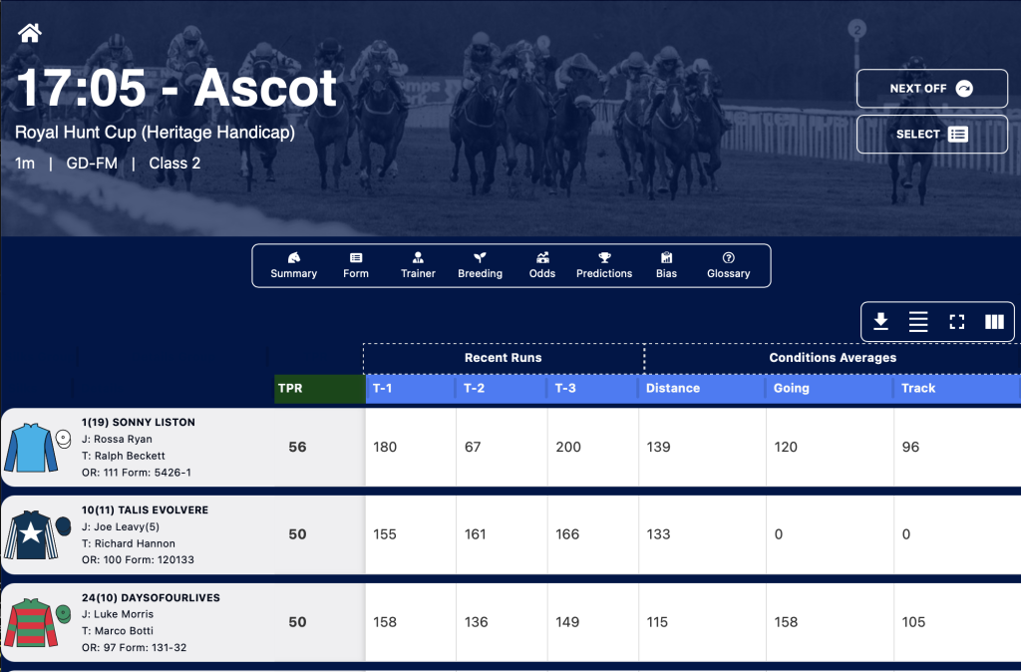1021x672 pixels.
Task: Switch to the Bias tab
Action: 666,265
